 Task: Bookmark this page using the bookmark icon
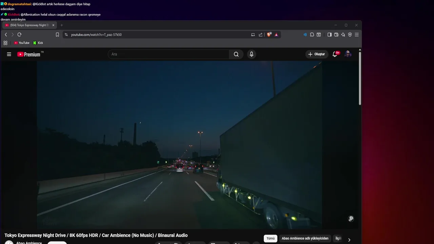coord(57,35)
